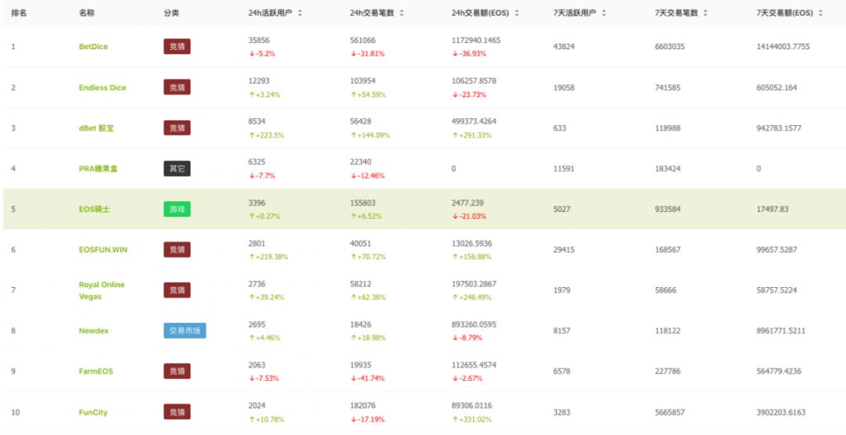Open the Royal Online Vegas link

click(x=102, y=290)
